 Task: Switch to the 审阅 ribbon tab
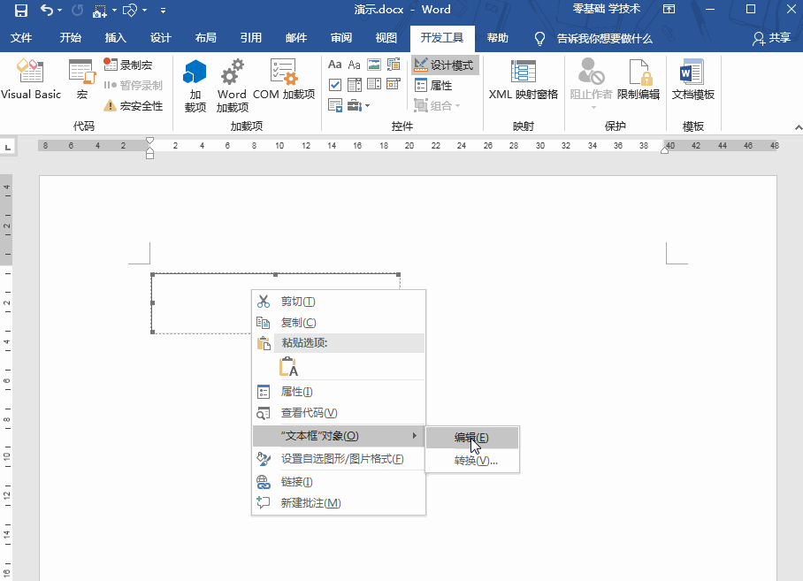pos(342,38)
